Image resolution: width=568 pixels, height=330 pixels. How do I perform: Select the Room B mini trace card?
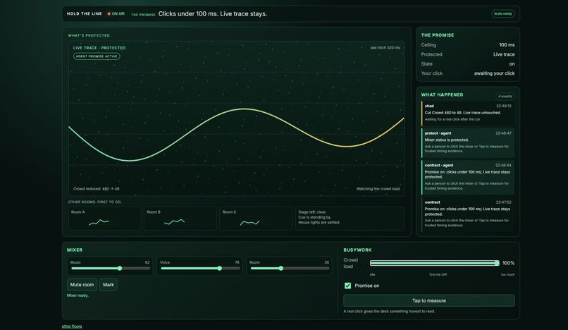180,219
